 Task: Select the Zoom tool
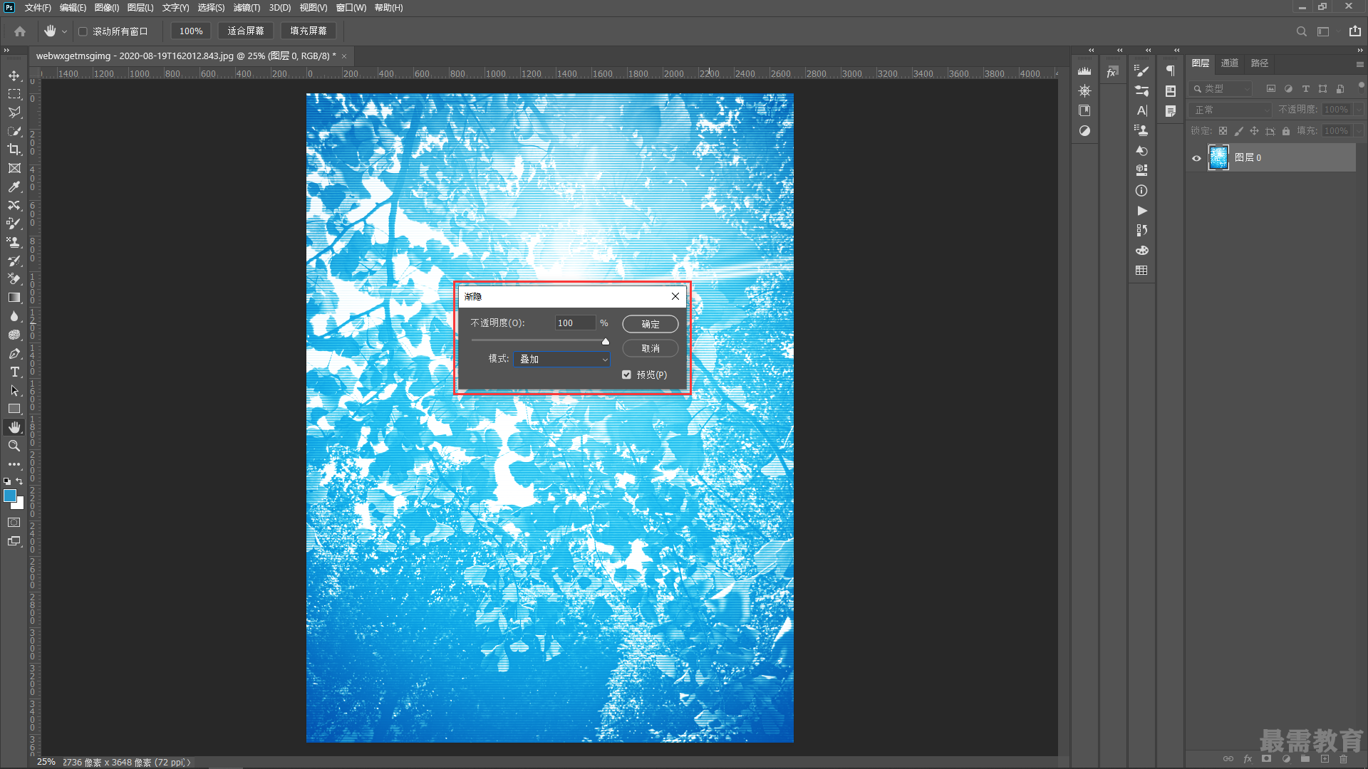click(14, 446)
